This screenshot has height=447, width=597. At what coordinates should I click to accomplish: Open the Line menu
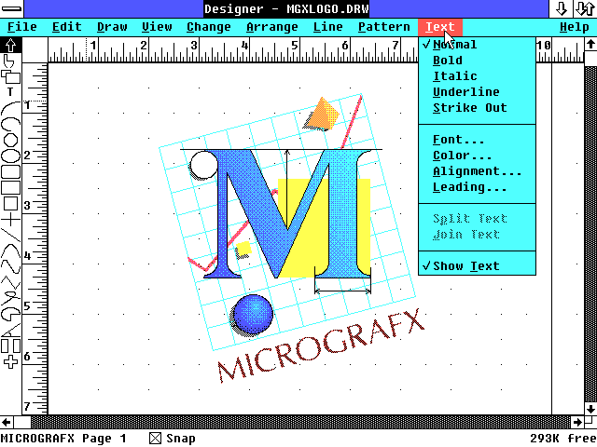coord(328,27)
